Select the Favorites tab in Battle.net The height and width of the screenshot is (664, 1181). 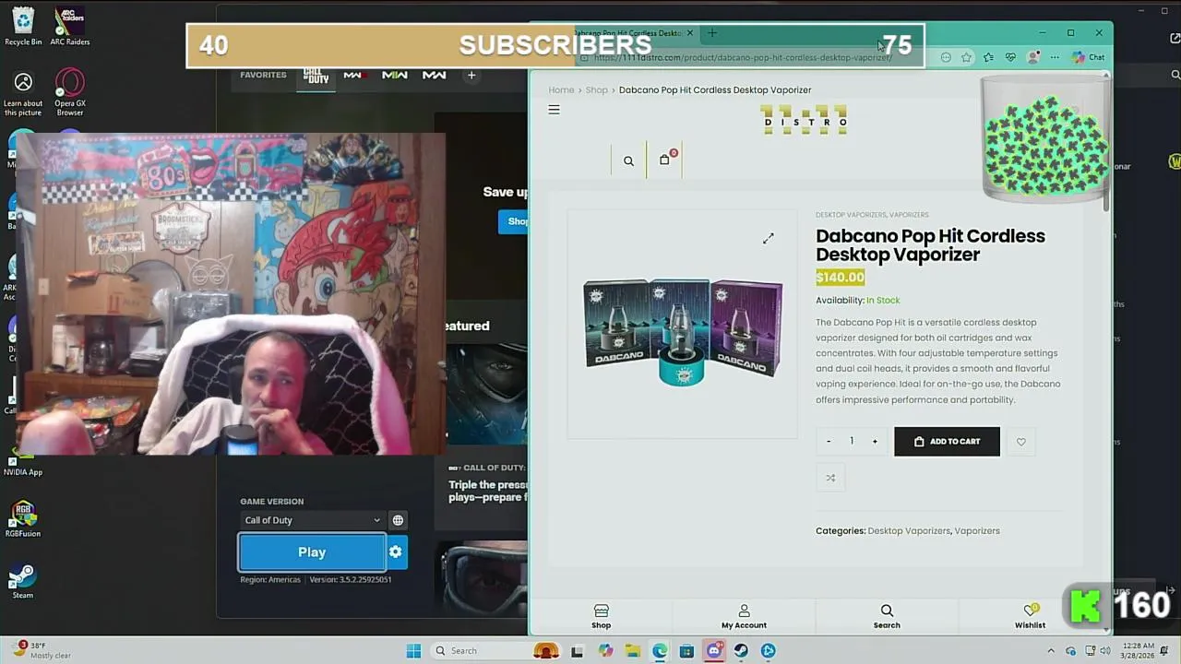click(263, 75)
